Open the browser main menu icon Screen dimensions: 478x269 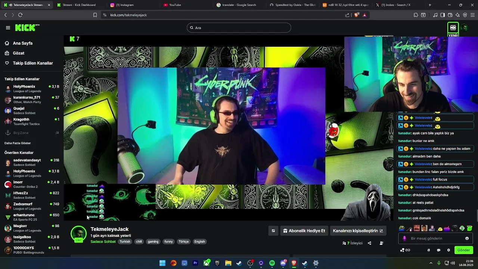coord(472,15)
